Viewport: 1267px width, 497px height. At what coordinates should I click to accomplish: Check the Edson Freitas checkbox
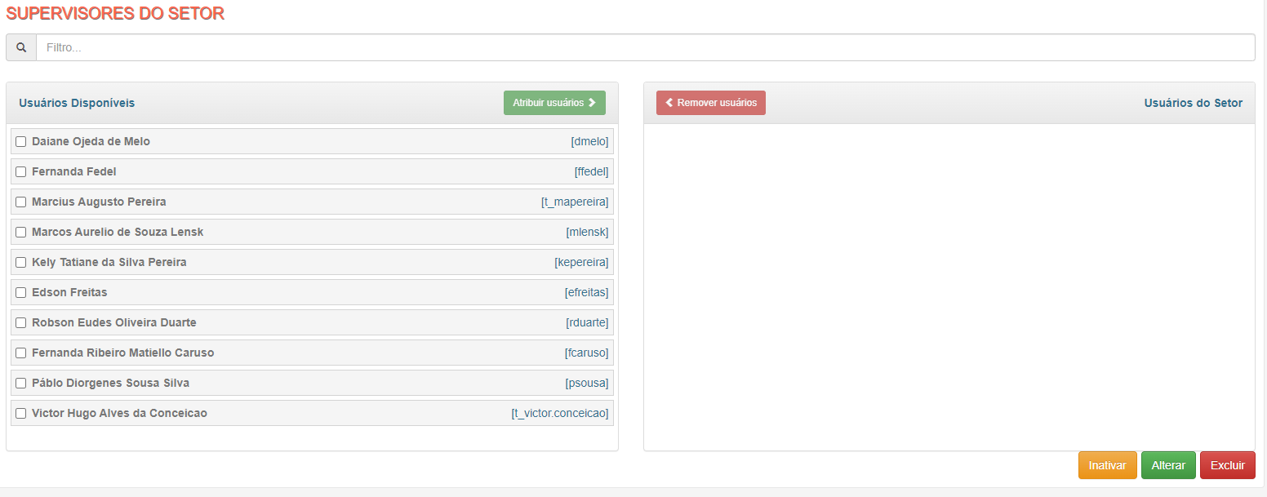pos(21,293)
